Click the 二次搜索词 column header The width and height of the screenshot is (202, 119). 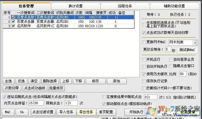(x=45, y=13)
